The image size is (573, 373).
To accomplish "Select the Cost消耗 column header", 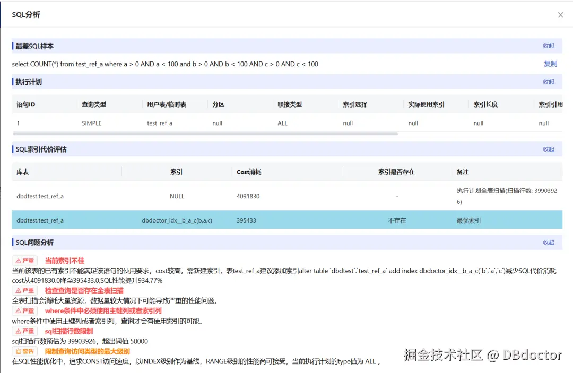I will 248,172.
